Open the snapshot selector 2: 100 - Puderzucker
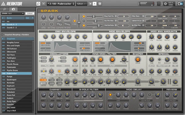The width and height of the screenshot is (185, 115). pos(61,4)
